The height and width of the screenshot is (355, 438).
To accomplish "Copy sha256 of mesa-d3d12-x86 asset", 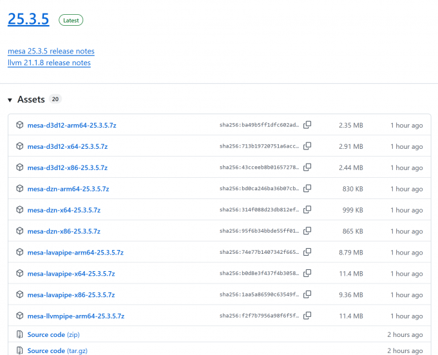I will pos(307,168).
